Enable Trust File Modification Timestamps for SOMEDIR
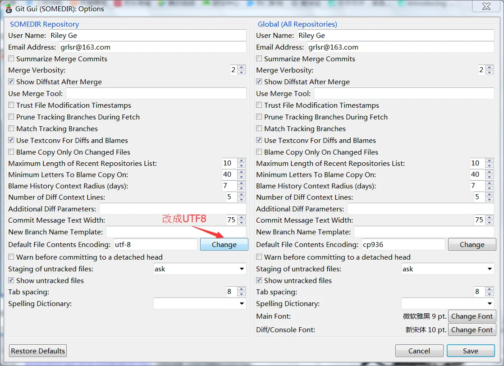Image resolution: width=504 pixels, height=366 pixels. [11, 105]
